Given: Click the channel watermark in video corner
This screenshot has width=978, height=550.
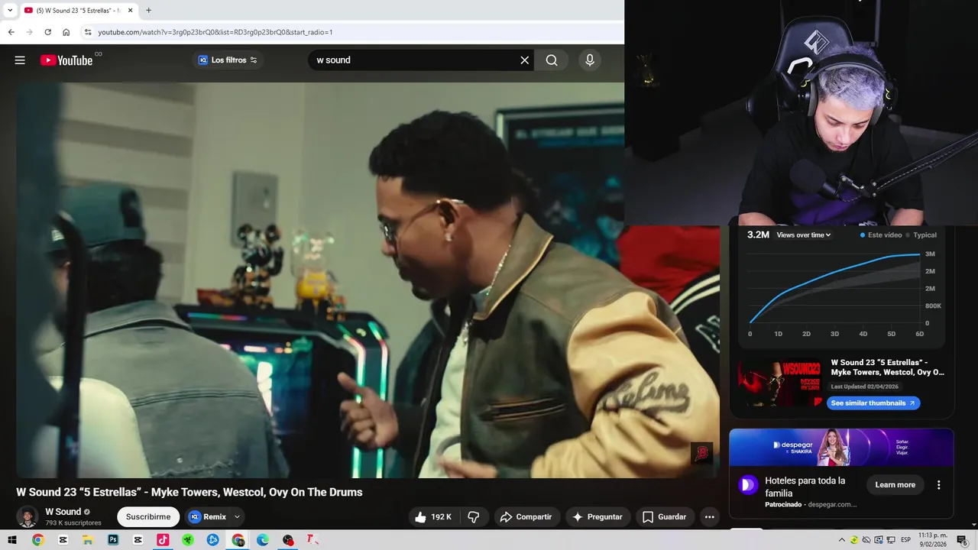Looking at the screenshot, I should click(x=701, y=453).
